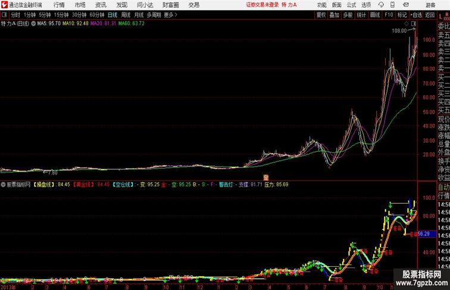Open the 自动 label in the right panel
This screenshot has width=450, height=290.
tap(443, 188)
